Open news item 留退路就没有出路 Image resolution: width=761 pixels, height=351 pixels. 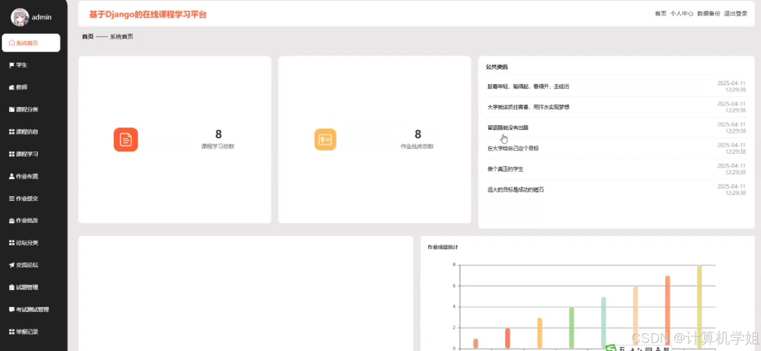[x=508, y=128]
